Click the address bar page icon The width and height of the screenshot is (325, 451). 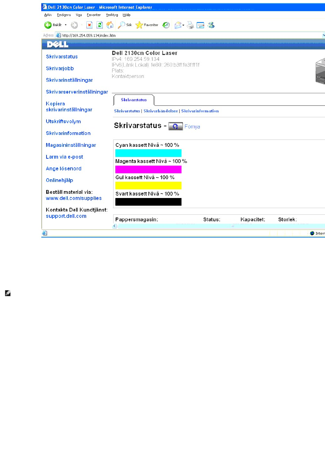click(58, 35)
